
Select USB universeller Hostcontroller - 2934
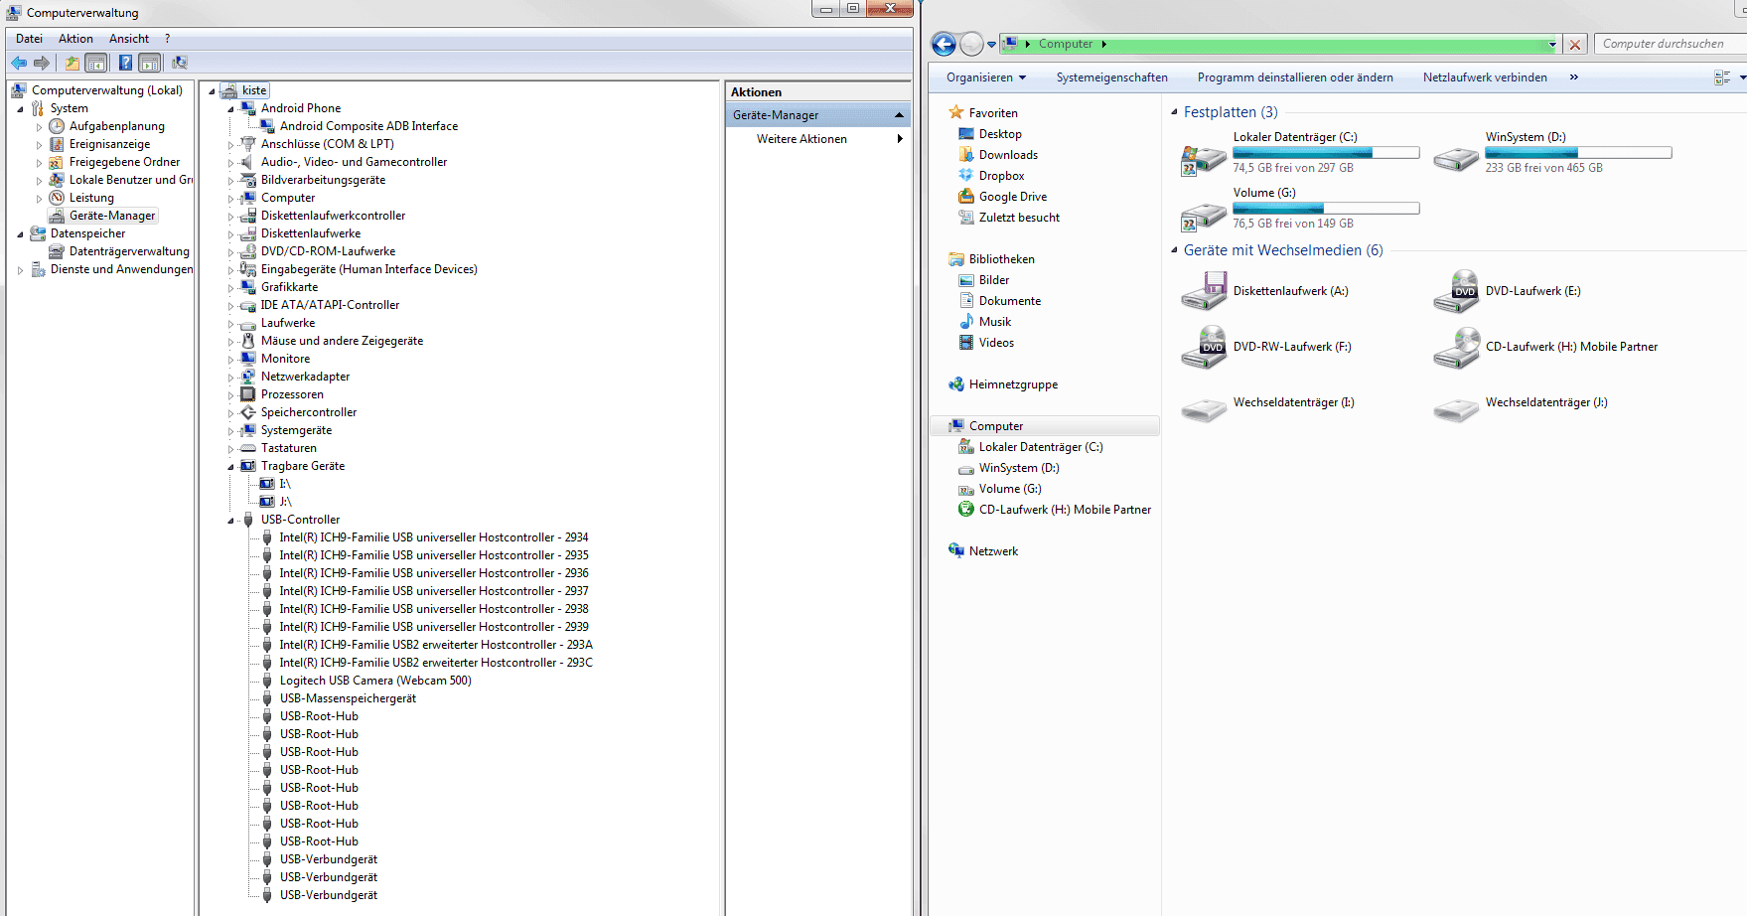(x=434, y=537)
